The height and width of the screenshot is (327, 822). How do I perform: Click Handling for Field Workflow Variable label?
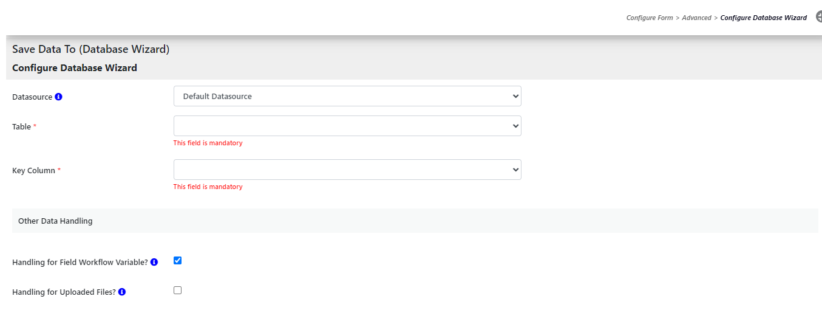80,262
